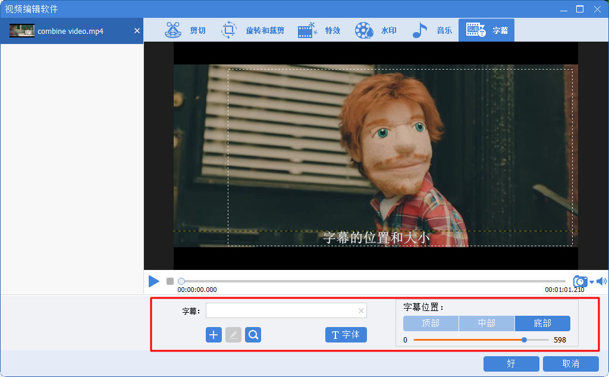Mute audio with the speaker icon
The height and width of the screenshot is (377, 609).
click(601, 281)
